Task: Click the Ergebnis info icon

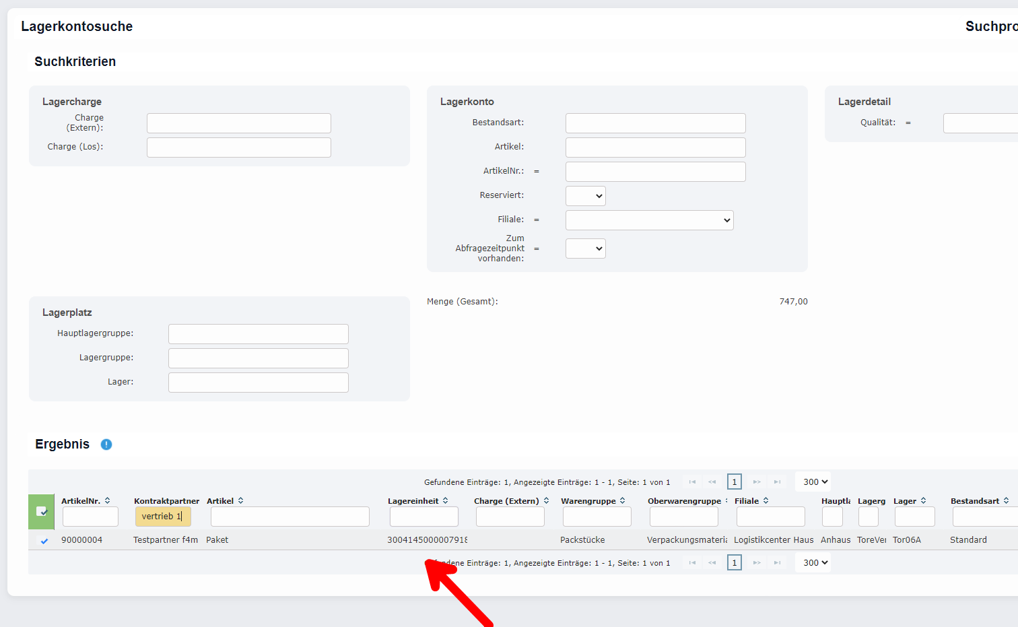Action: click(106, 444)
